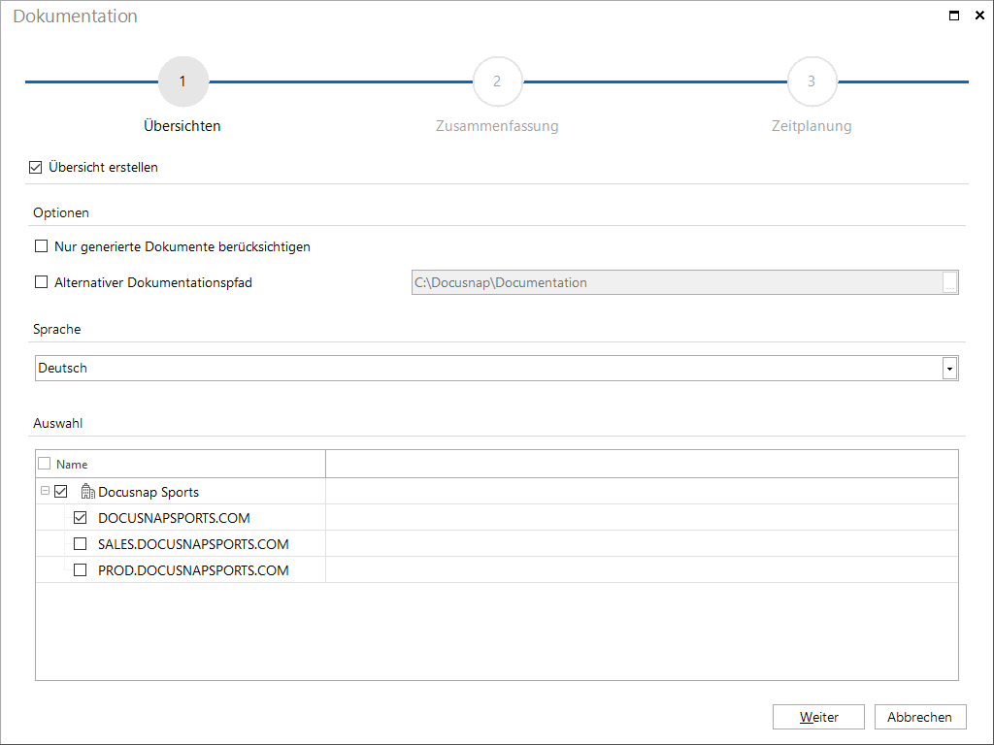Image resolution: width=994 pixels, height=745 pixels.
Task: Click the Abbrechen button
Action: [x=920, y=717]
